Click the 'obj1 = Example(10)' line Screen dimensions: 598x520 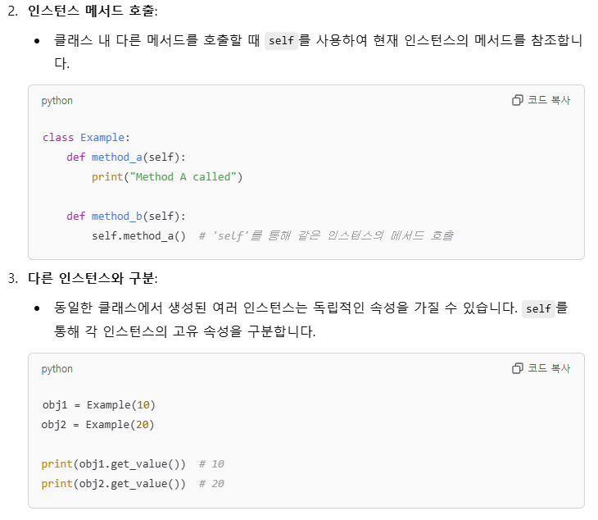(x=98, y=405)
